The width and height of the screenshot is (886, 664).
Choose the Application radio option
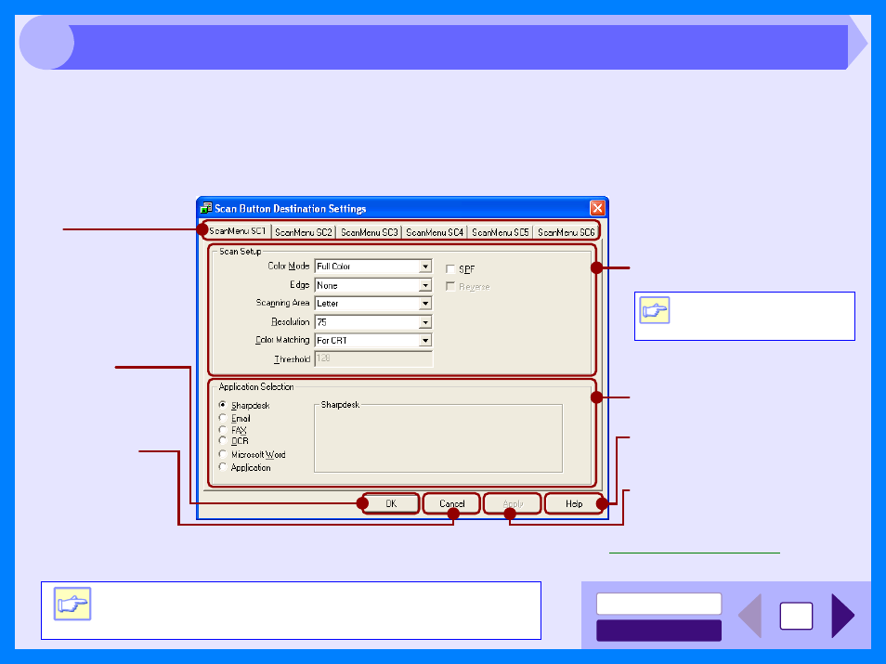(x=223, y=467)
